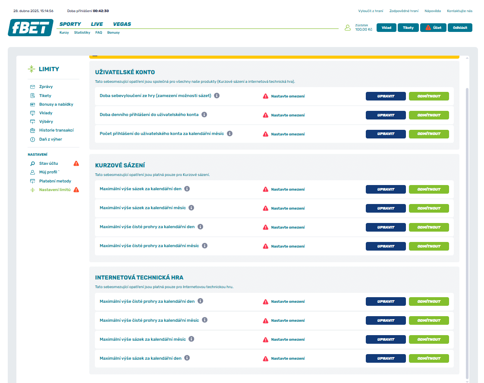The width and height of the screenshot is (484, 383).
Task: Click info icon for Kurzové sázení sázky za den
Action: (x=187, y=189)
